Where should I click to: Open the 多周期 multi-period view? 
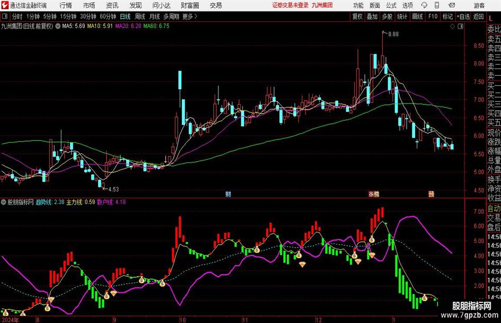(171, 16)
